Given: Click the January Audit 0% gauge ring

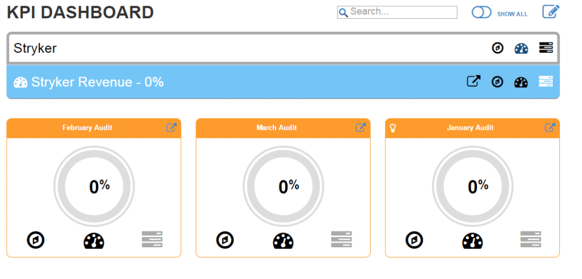Looking at the screenshot, I should pos(472,187).
